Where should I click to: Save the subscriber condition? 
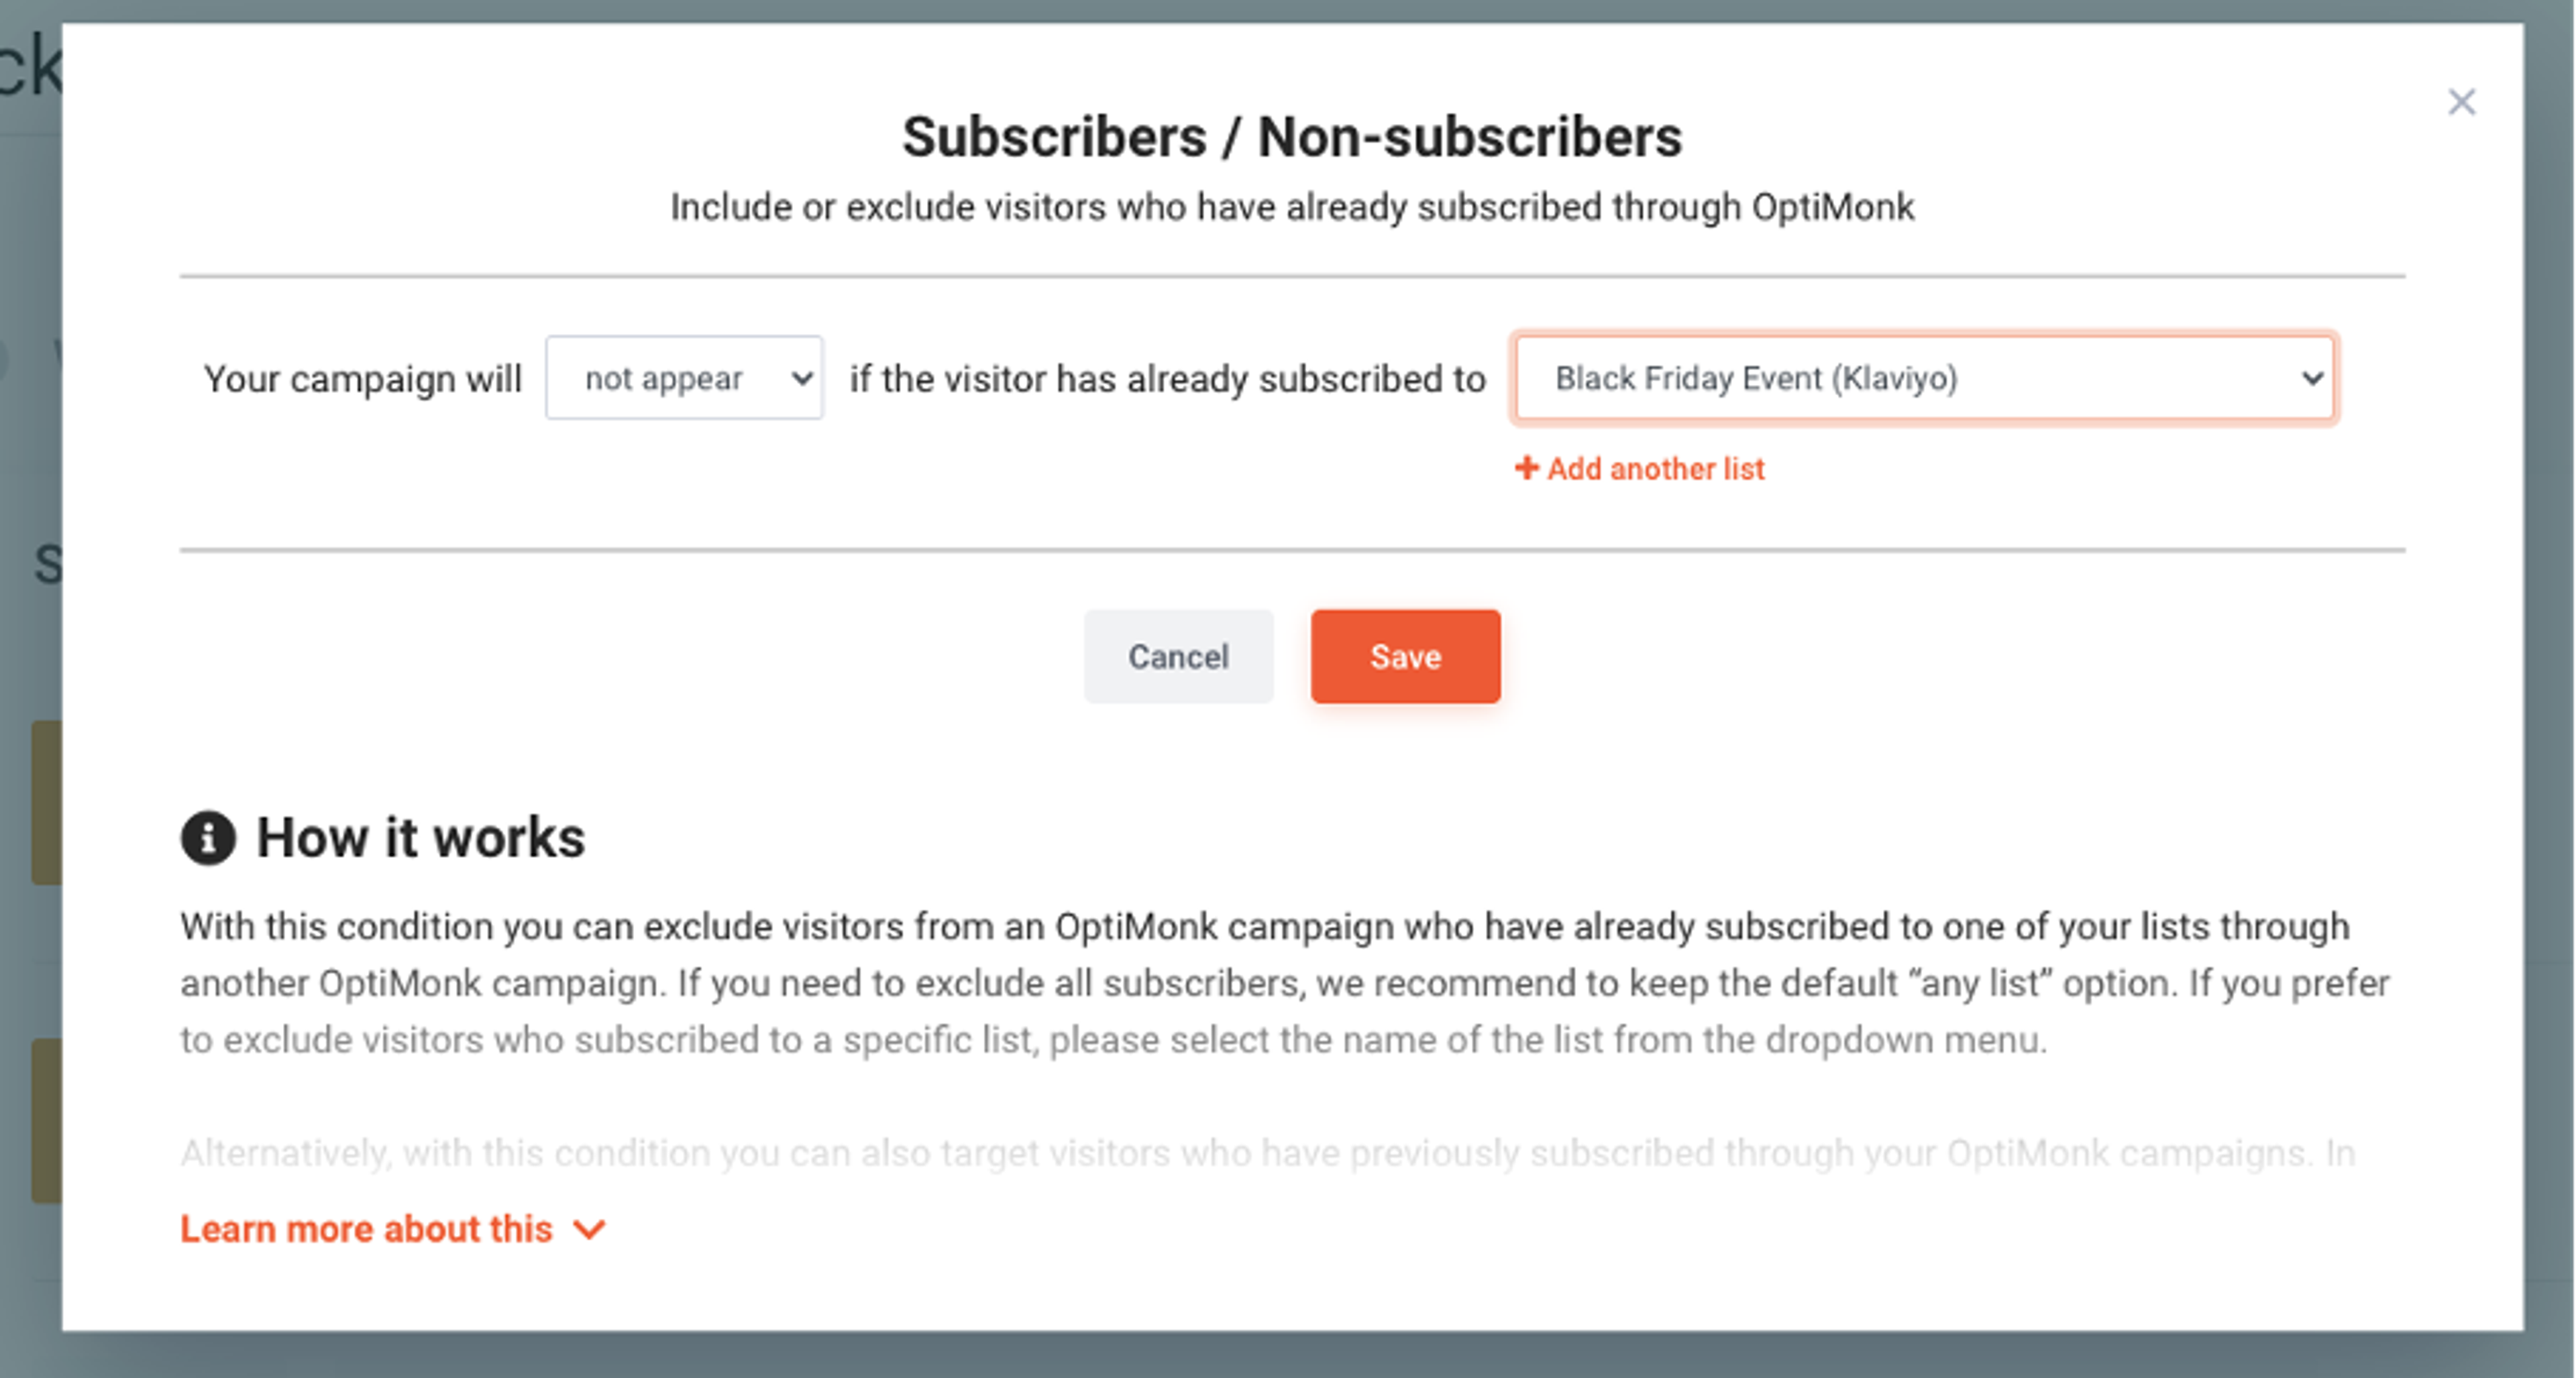coord(1405,656)
